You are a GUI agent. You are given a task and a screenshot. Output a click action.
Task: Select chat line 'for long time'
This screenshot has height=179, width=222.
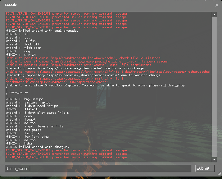click(27, 137)
